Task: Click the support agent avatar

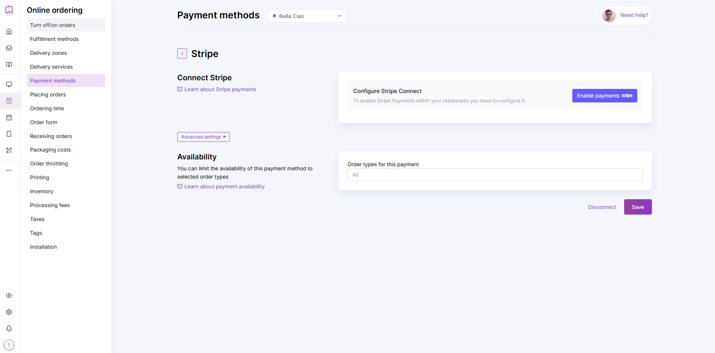Action: point(609,15)
